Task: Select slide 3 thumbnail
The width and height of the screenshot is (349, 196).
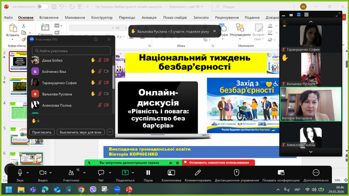Action: [x=19, y=87]
